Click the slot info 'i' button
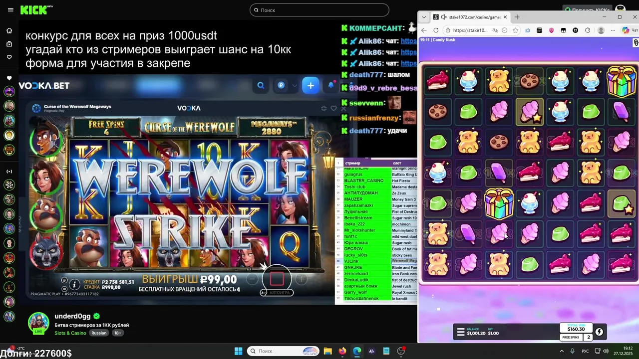The width and height of the screenshot is (639, 359). tap(74, 284)
